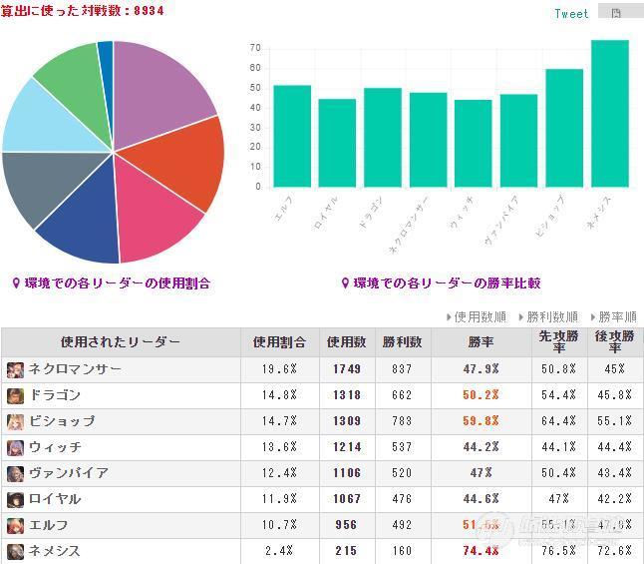Click the 勝率 column header
The image size is (644, 564).
tap(480, 342)
